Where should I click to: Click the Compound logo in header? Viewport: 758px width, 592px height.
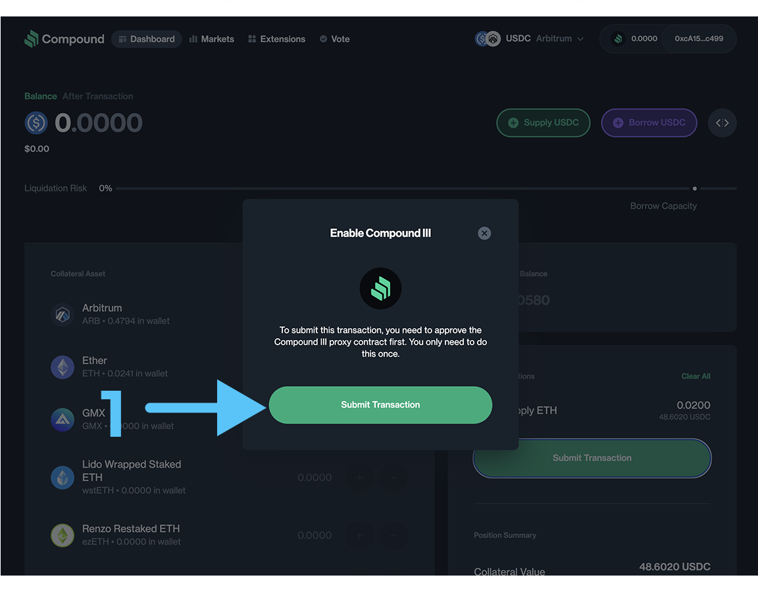64,39
